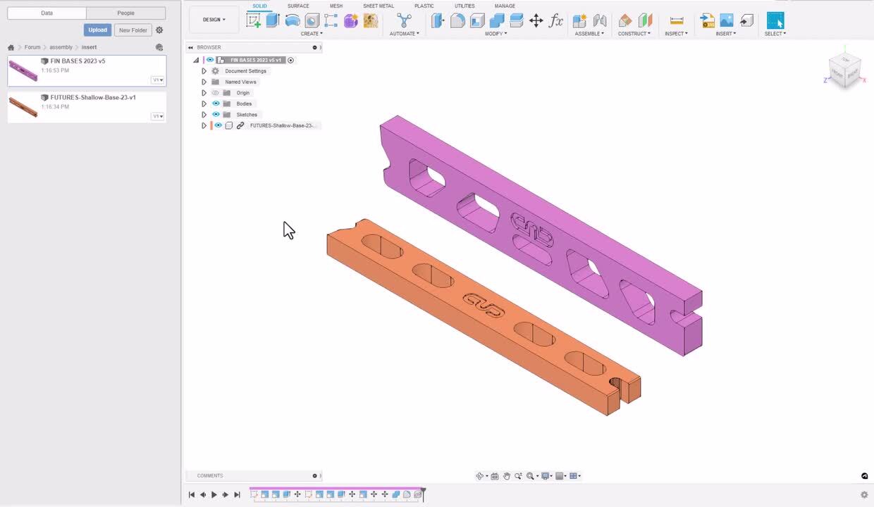Select the Fillet tool icon
This screenshot has height=507, width=874.
tap(457, 20)
